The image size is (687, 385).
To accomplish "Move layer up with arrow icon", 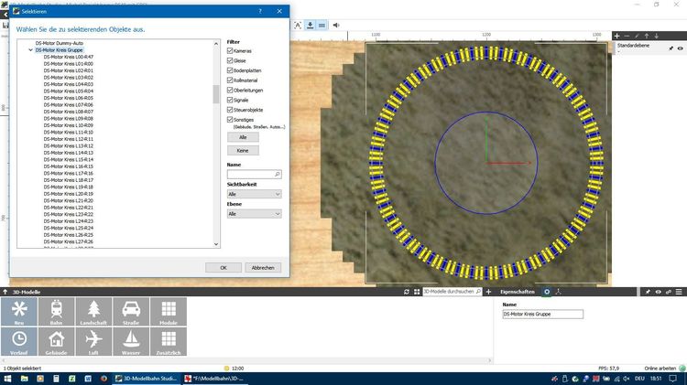I will tap(647, 36).
